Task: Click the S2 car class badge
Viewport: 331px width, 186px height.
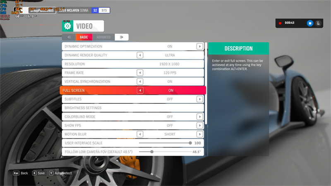Action: pos(95,10)
